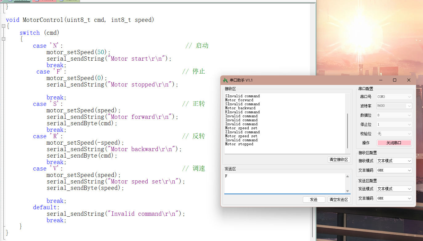Minimize the 串口助手 window
This screenshot has height=241, width=423.
(381, 80)
